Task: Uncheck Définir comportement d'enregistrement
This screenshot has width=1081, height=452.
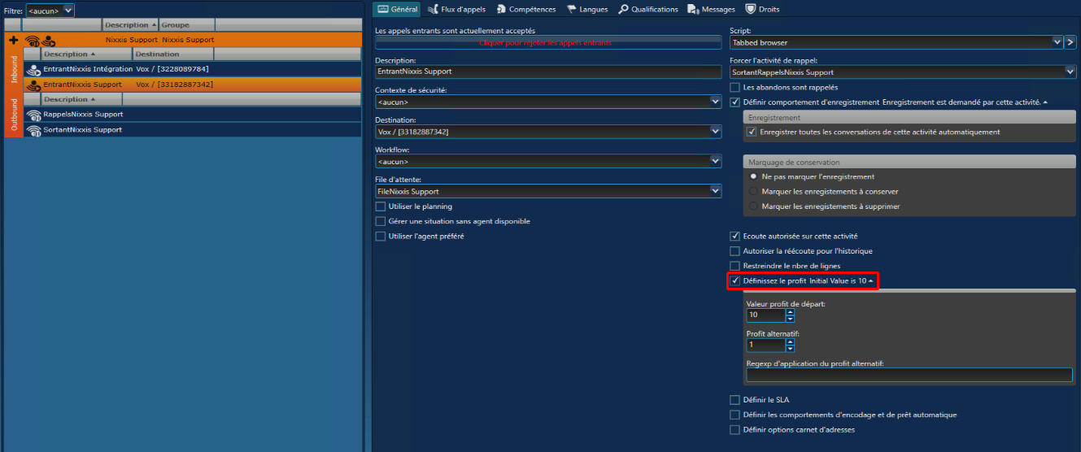Action: coord(735,102)
